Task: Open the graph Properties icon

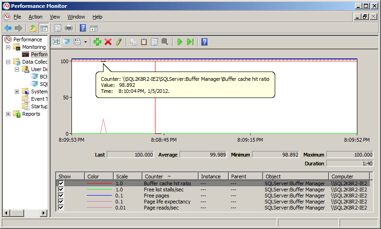Action: tap(154, 42)
